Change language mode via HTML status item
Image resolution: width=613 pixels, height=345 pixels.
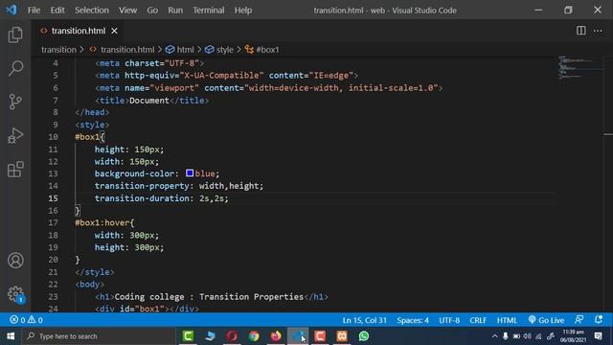pos(507,320)
